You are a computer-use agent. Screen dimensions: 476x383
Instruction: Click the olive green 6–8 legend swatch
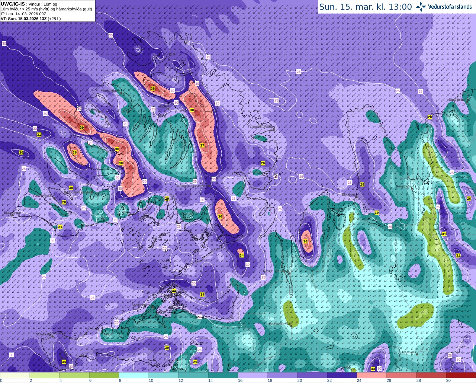click(104, 375)
